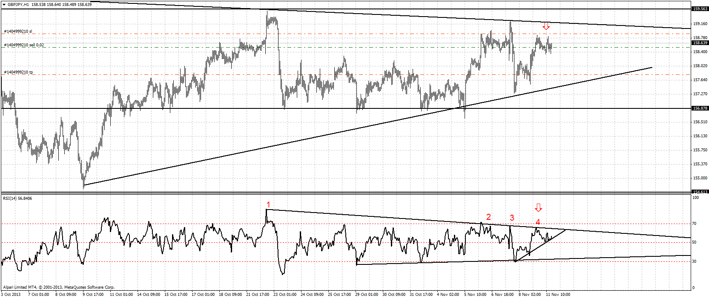The image size is (709, 298).
Task: Click the 5 Nov 10:00 time label
Action: pyautogui.click(x=475, y=295)
